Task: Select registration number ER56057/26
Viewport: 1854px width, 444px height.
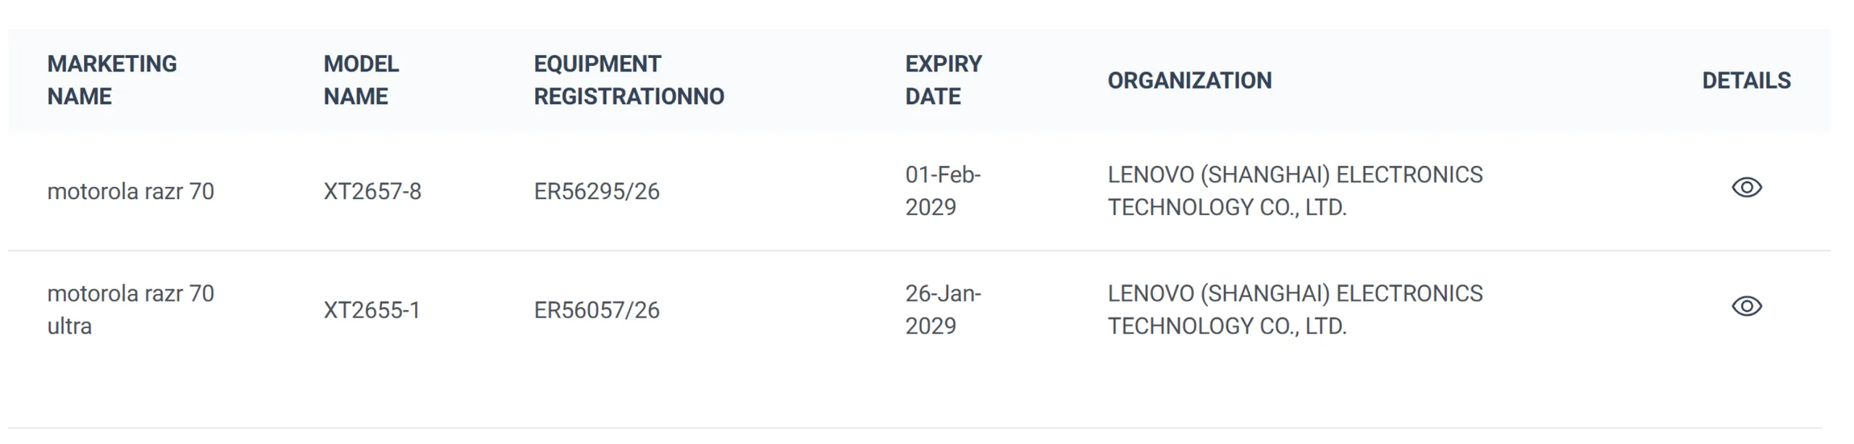Action: click(597, 310)
